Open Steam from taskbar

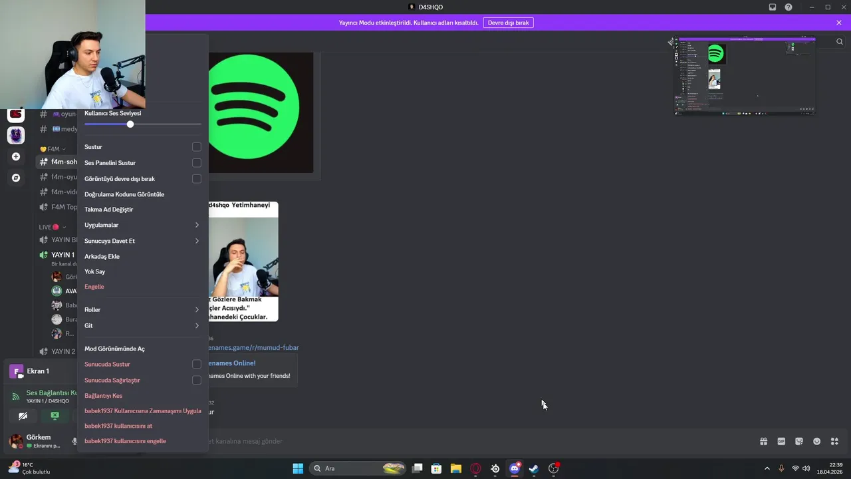(534, 468)
